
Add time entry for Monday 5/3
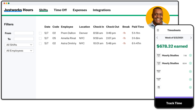(190, 55)
